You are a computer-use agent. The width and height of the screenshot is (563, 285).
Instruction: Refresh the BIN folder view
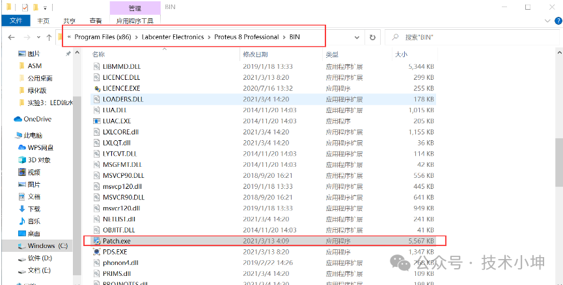pos(372,37)
